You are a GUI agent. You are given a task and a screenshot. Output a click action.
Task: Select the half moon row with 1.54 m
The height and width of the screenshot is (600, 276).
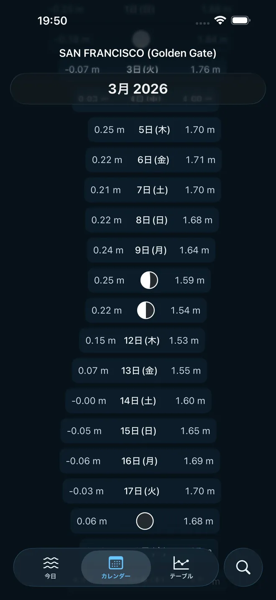146,310
